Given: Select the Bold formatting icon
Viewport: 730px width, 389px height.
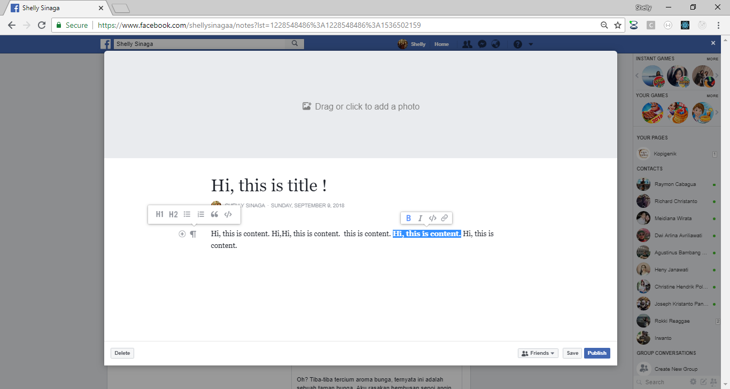Looking at the screenshot, I should (408, 218).
